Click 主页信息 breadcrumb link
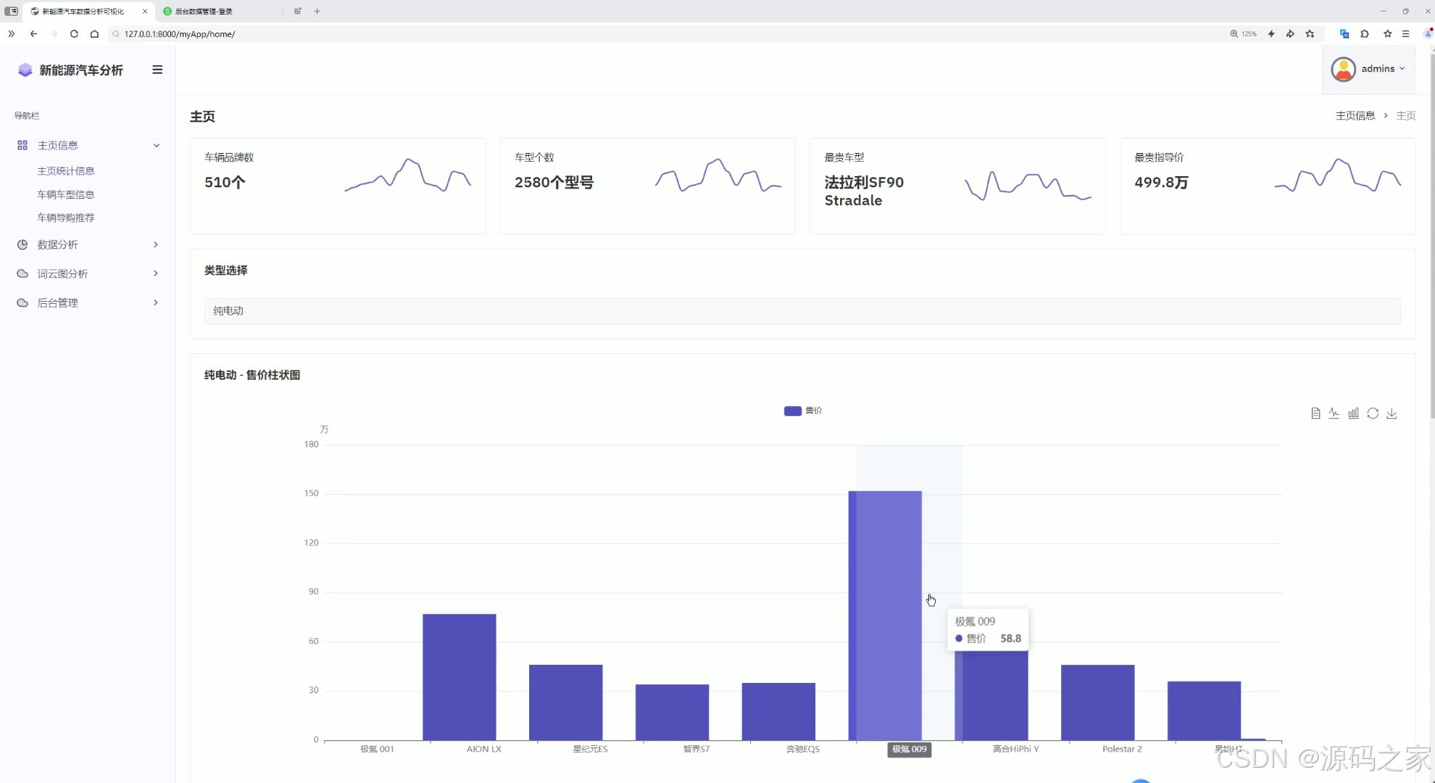 point(1355,115)
